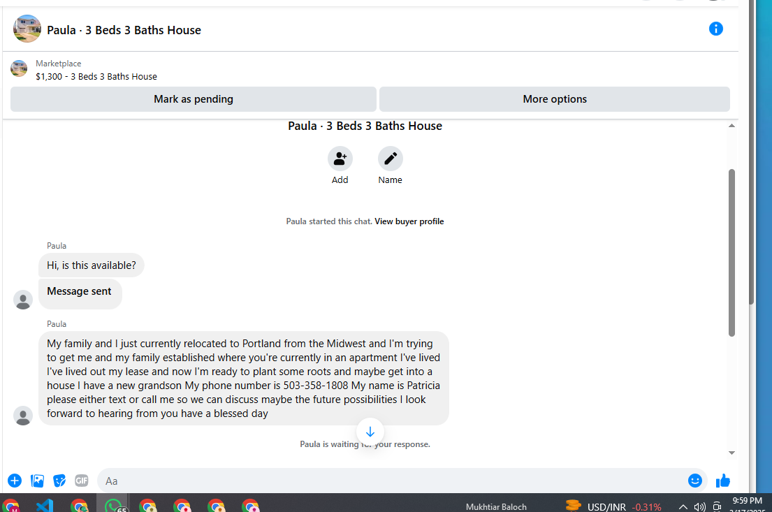Open the GIF picker

coord(82,481)
